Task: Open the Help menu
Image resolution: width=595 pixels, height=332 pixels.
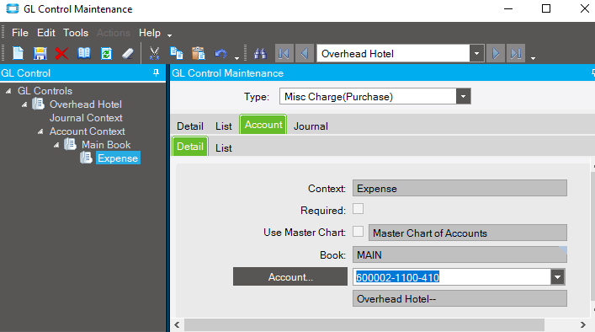Action: pos(150,33)
